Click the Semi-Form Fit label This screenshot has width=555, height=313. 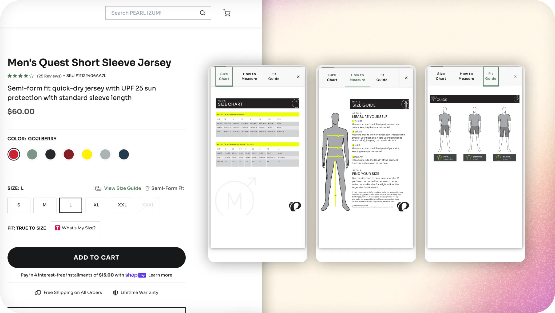[168, 188]
